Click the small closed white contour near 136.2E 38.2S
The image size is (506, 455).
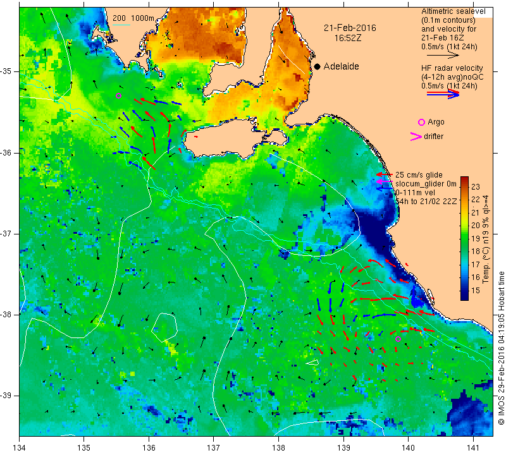coord(164,327)
